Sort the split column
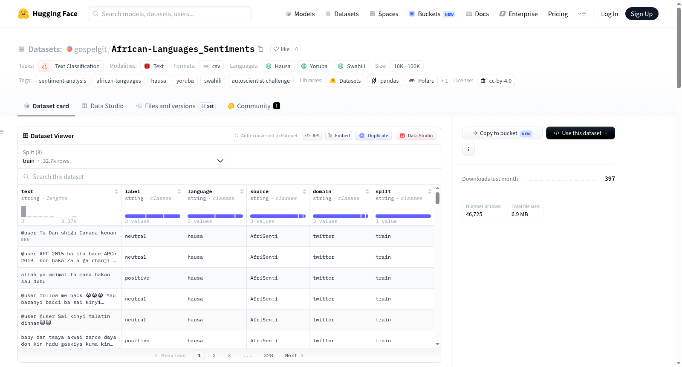This screenshot has width=682, height=367. click(430, 191)
